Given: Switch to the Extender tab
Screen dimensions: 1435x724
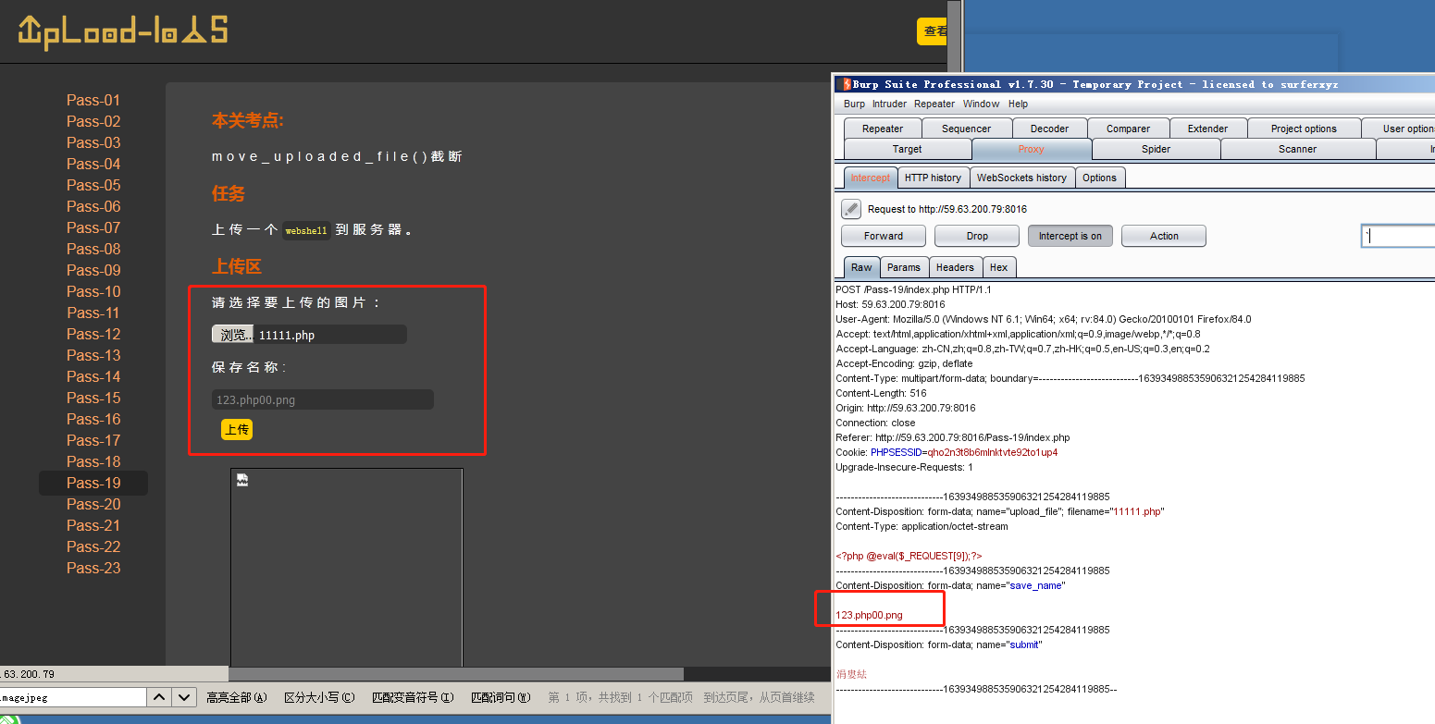Looking at the screenshot, I should tap(1208, 129).
